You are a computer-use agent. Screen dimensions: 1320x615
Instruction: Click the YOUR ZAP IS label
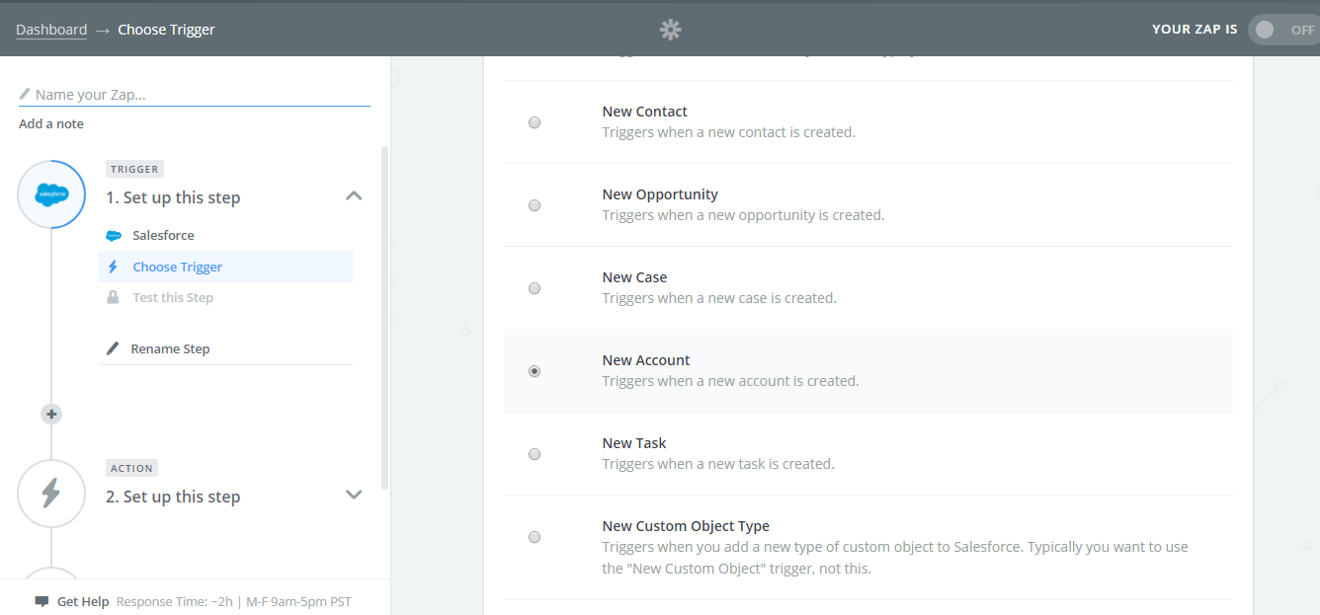(x=1195, y=30)
